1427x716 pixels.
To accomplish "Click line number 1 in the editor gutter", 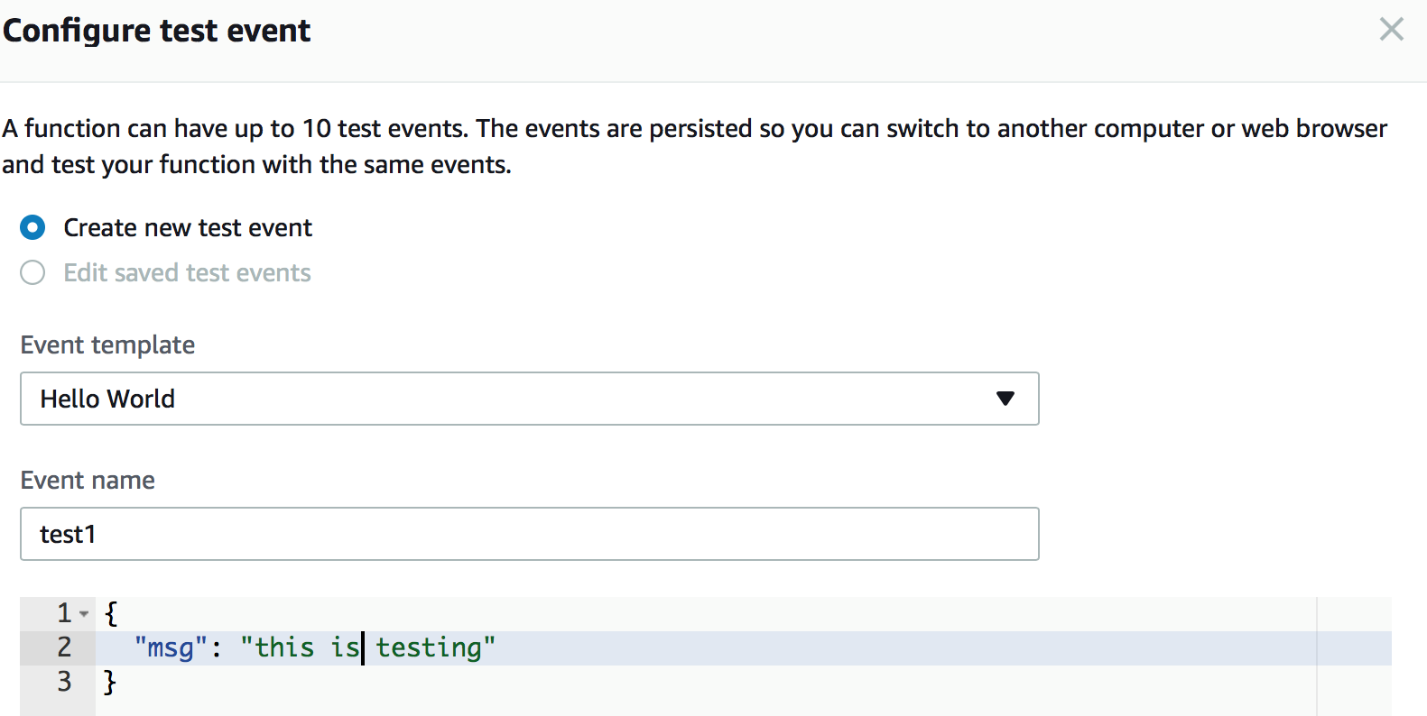I will 64,613.
